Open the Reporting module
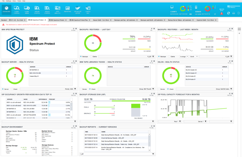Viewport: 242px width, 157px height. pos(67,10)
